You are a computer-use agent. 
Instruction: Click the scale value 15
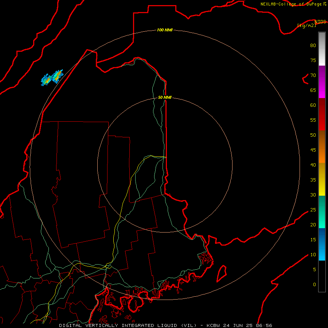(x=313, y=240)
